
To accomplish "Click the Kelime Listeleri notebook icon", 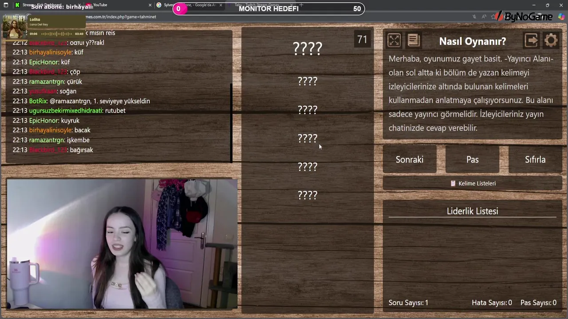I will click(453, 183).
